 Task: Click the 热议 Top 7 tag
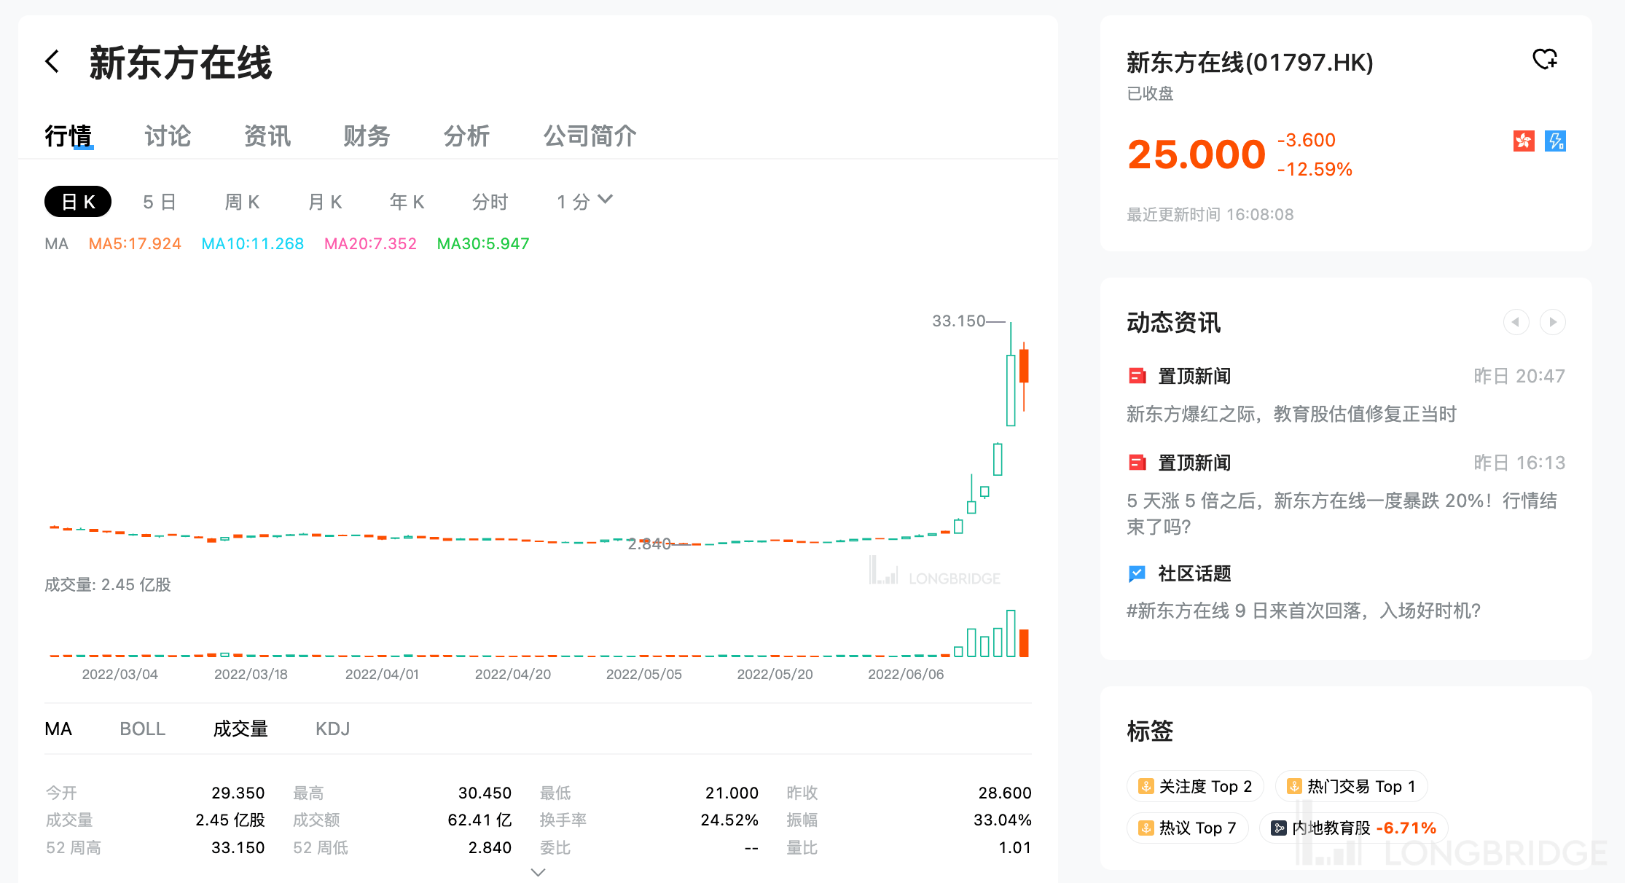(x=1187, y=828)
